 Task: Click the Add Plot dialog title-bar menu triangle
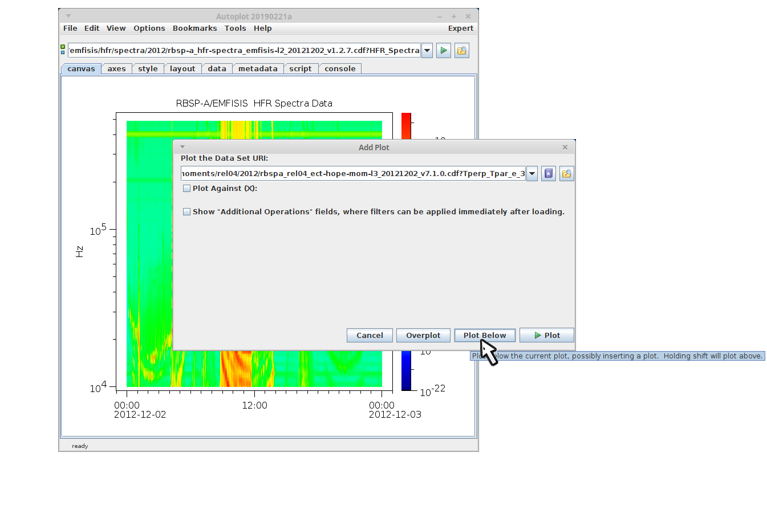pyautogui.click(x=182, y=147)
